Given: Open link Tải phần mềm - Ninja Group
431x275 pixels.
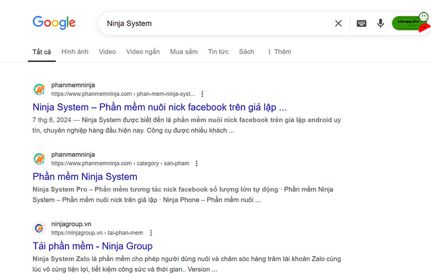Looking at the screenshot, I should click(93, 246).
